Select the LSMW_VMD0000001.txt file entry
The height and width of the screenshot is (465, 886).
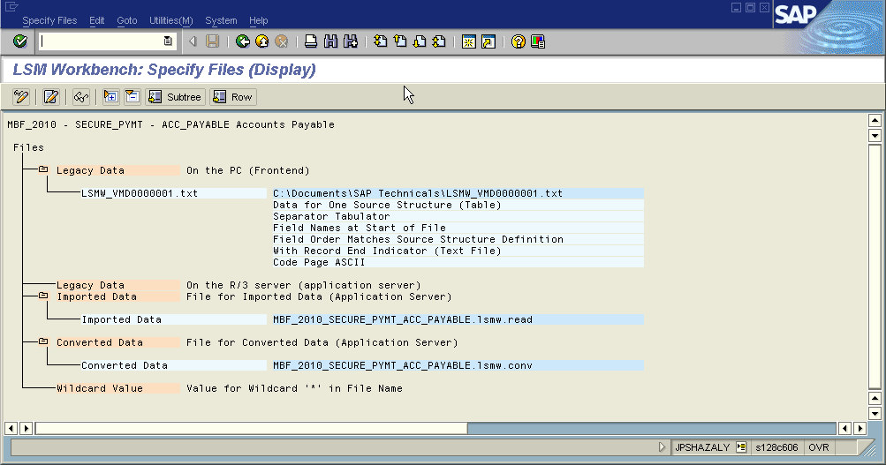coord(173,193)
